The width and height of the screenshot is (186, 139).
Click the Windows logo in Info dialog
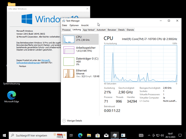(27, 19)
